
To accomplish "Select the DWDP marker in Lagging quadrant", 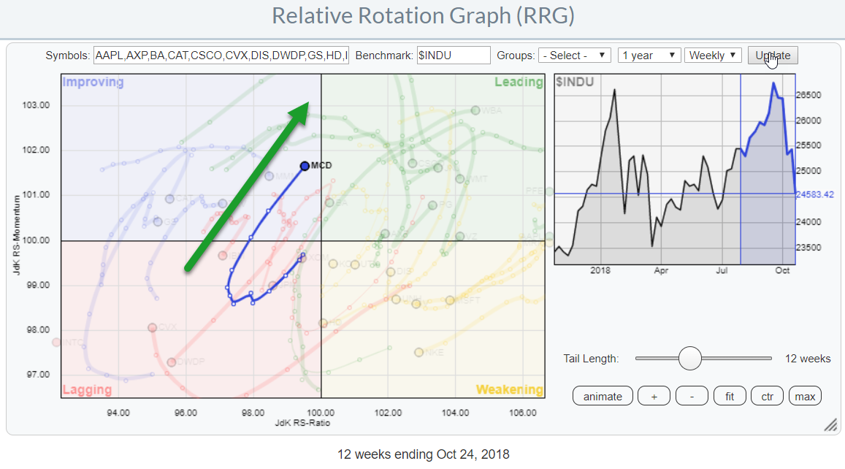I will pos(172,362).
